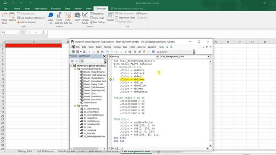Click Import in XML group
The image size is (276, 155).
coord(142,13)
